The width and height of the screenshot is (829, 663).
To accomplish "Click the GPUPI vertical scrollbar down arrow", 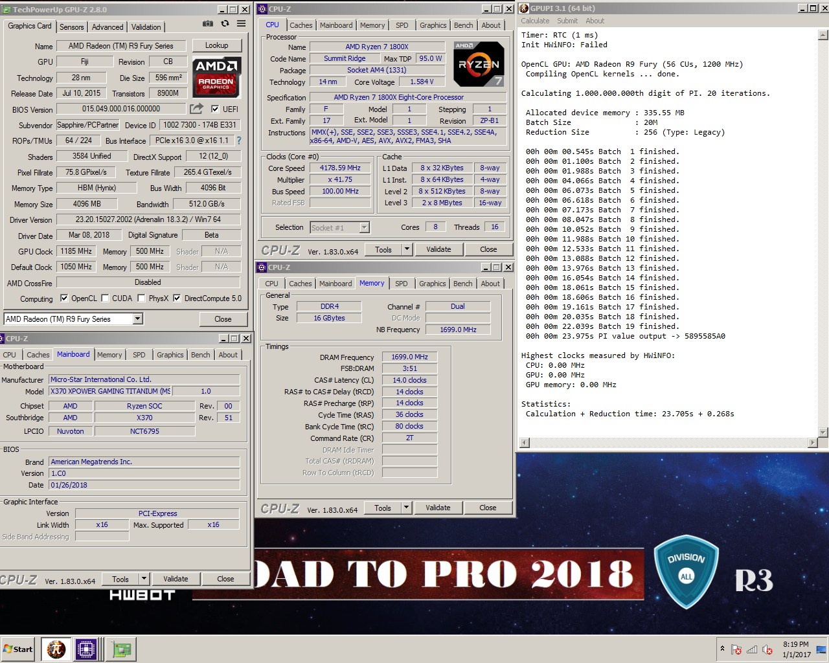I will 823,433.
